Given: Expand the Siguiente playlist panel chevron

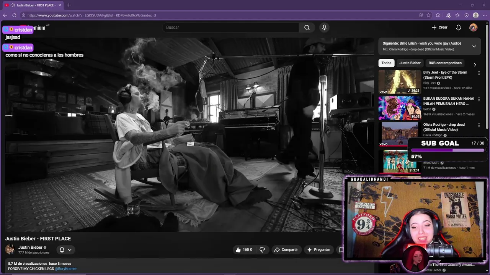Looking at the screenshot, I should point(474,46).
